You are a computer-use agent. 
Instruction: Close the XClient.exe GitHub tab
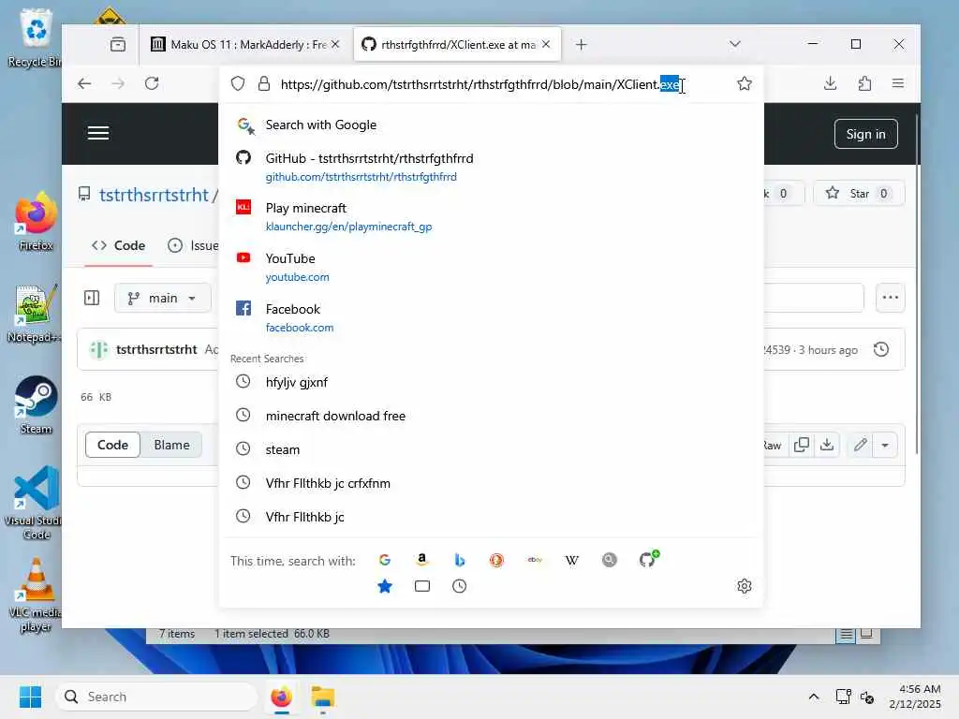[546, 44]
